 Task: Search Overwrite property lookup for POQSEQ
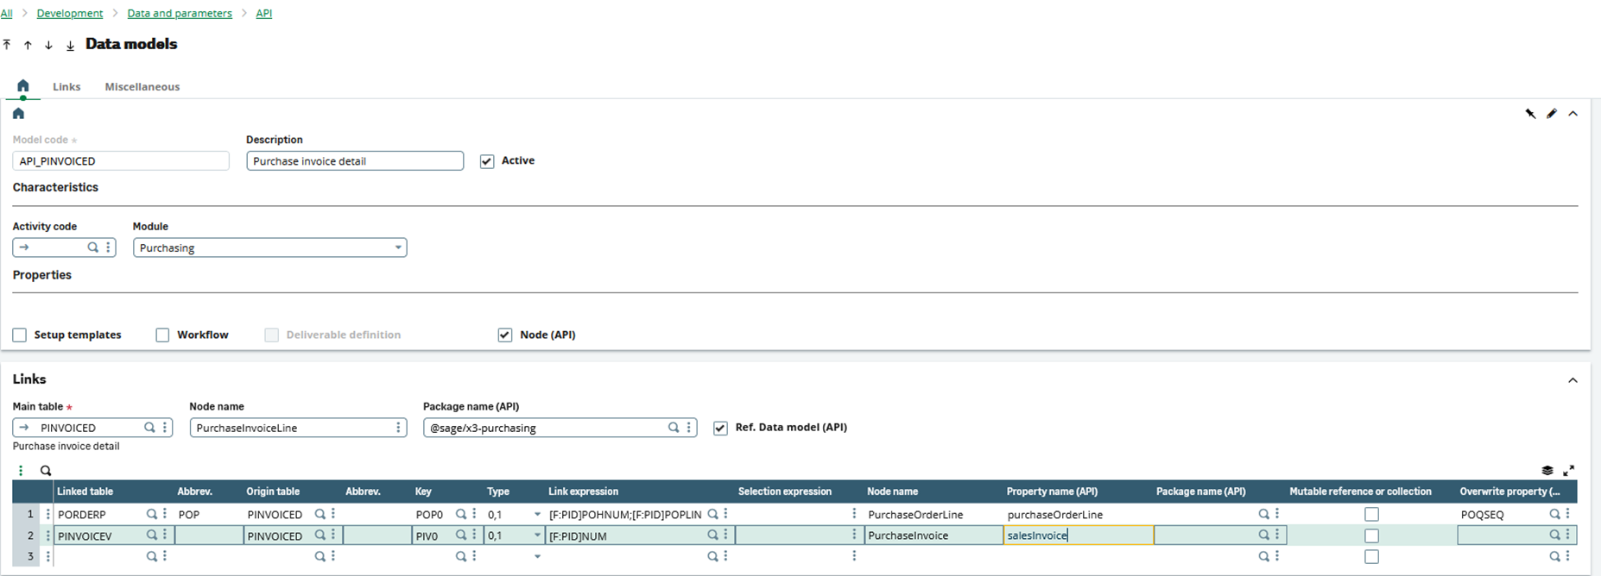1554,514
